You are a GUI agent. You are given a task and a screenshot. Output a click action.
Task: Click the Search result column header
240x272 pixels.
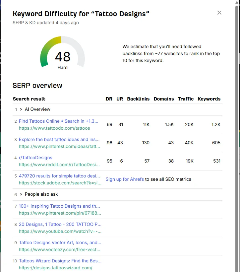click(29, 99)
